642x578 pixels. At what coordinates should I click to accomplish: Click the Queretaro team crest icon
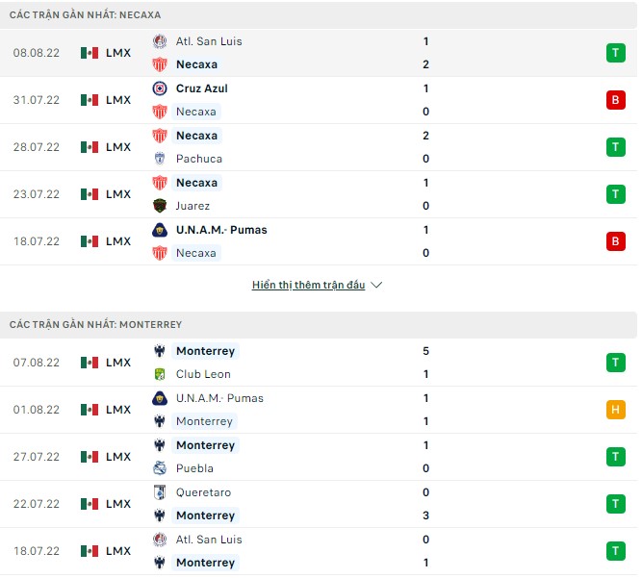[x=160, y=492]
